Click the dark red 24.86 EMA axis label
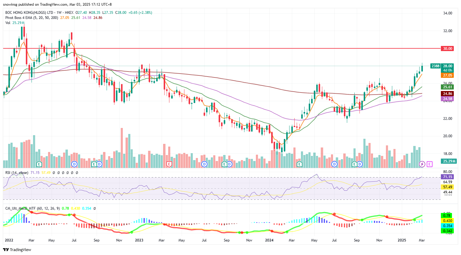The image size is (461, 255). [x=447, y=94]
